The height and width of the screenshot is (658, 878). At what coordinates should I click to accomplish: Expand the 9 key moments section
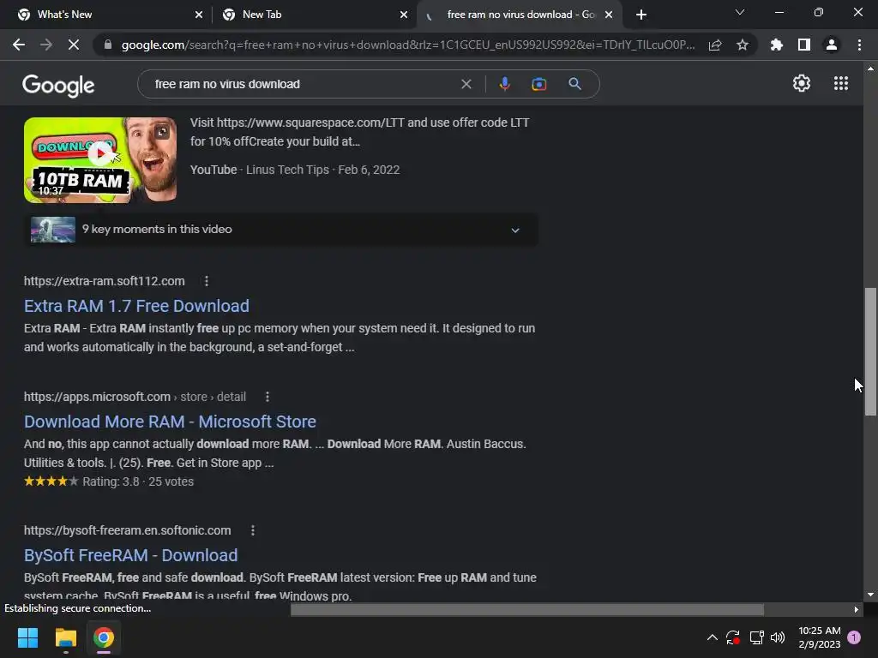point(281,230)
